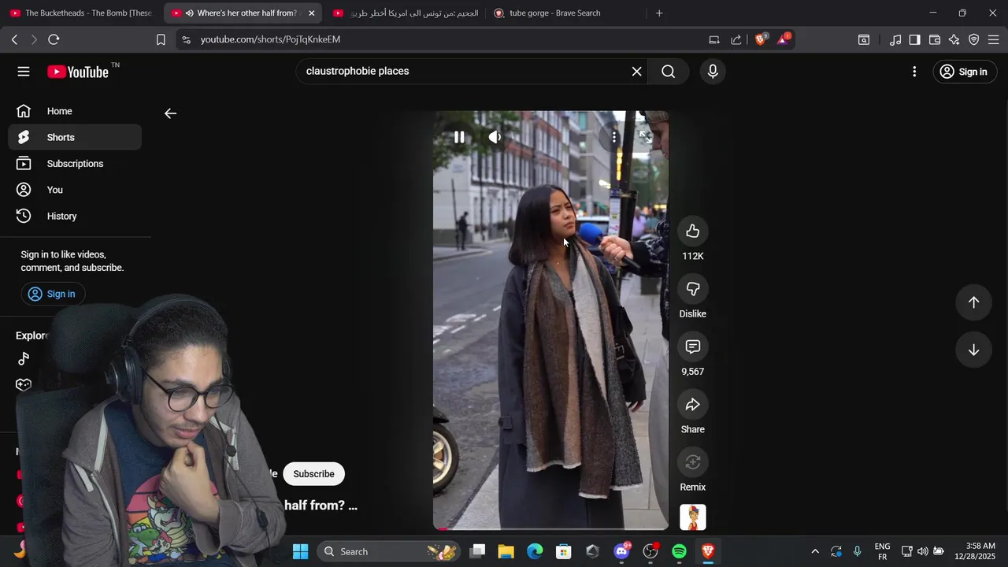Open Brave Rewards triangle icon
Image resolution: width=1008 pixels, height=567 pixels.
click(784, 39)
